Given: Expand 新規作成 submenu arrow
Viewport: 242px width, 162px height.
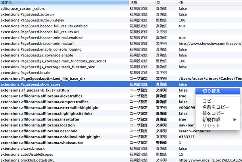Looking at the screenshot, I should coord(235,120).
